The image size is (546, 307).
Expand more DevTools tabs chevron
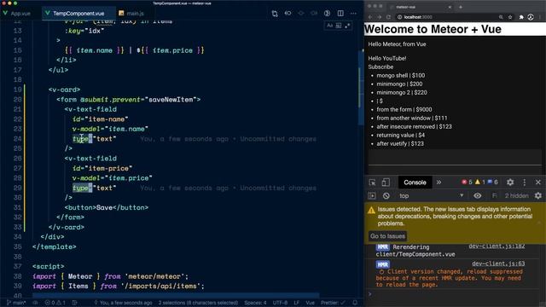439,182
